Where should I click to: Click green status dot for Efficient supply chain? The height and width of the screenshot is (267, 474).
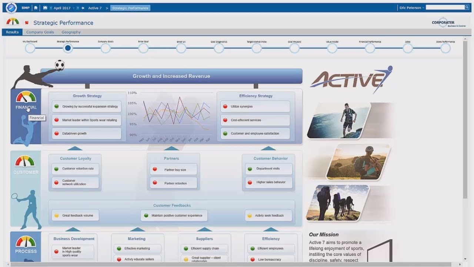[186, 248]
